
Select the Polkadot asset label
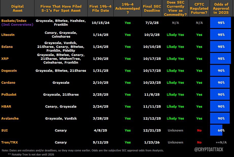9,95
